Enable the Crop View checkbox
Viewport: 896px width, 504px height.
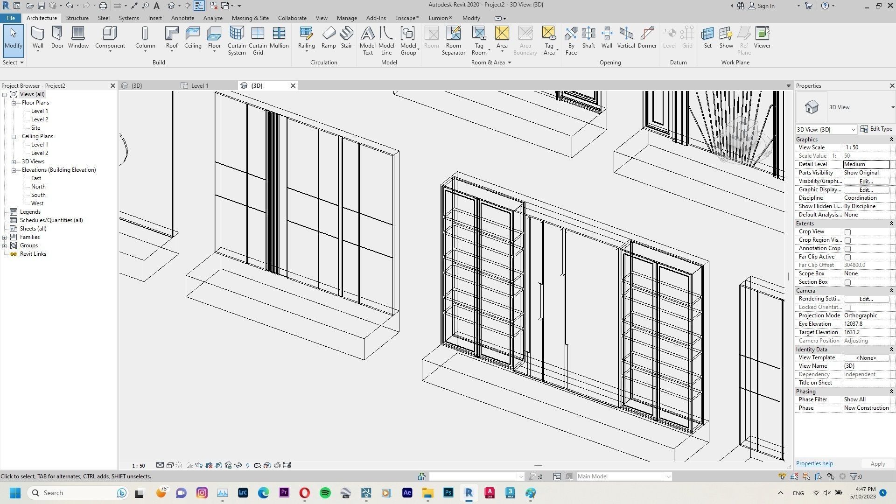pos(847,231)
